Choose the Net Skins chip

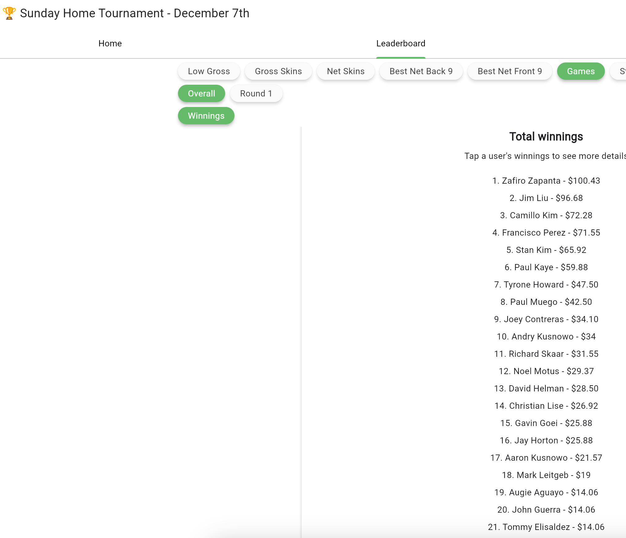345,71
